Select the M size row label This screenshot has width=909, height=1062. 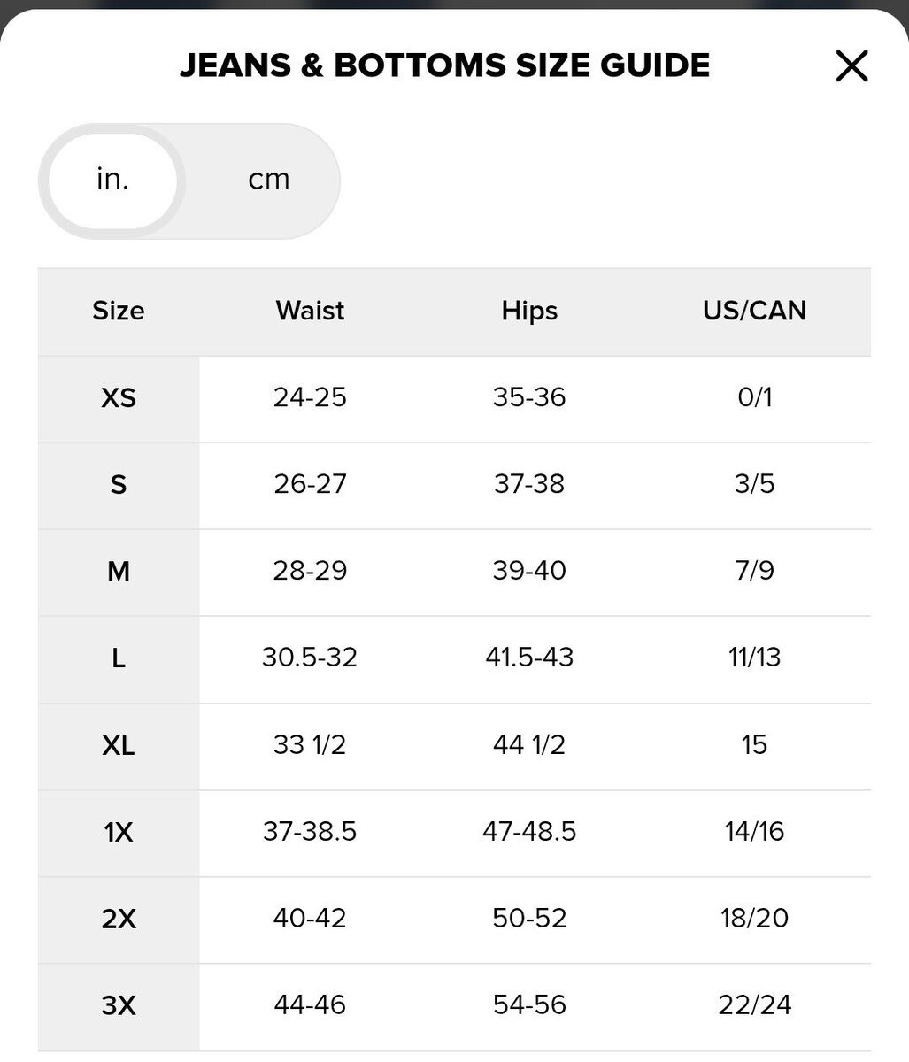(x=119, y=571)
